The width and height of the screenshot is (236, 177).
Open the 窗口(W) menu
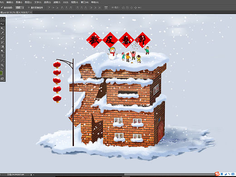click(x=84, y=2)
